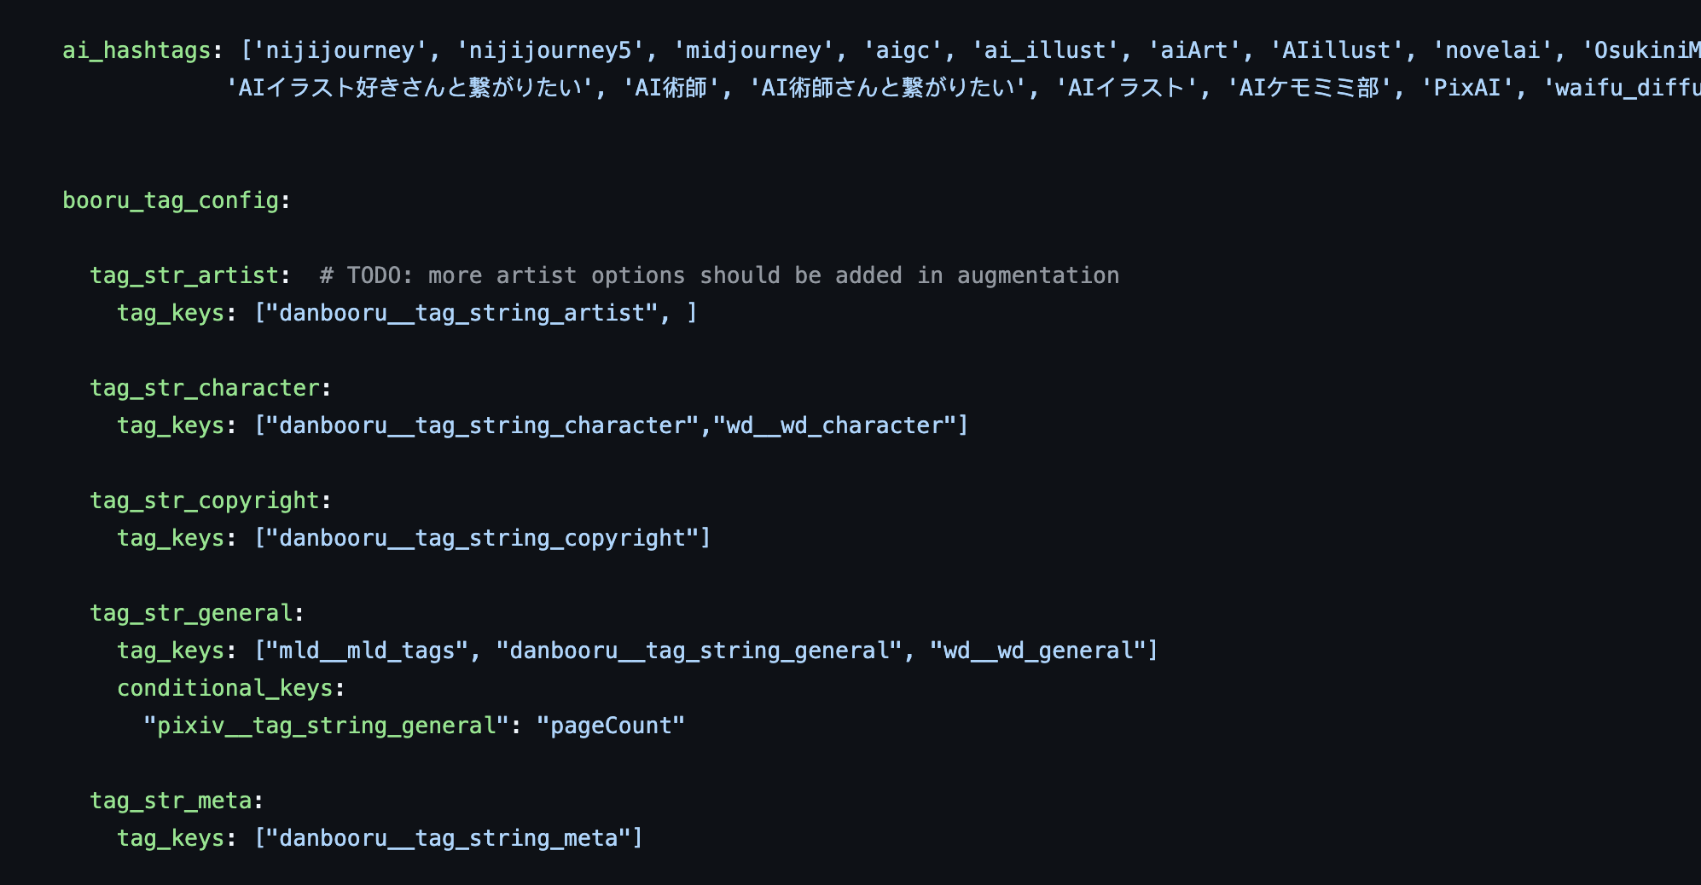
Task: Click the "mld__mld_tags" string
Action: (x=368, y=651)
